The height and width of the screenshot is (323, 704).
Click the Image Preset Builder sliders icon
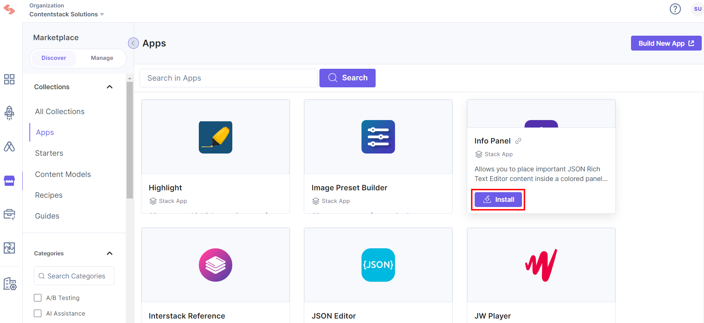tap(378, 137)
